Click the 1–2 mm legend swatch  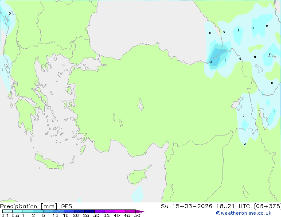click(x=28, y=211)
